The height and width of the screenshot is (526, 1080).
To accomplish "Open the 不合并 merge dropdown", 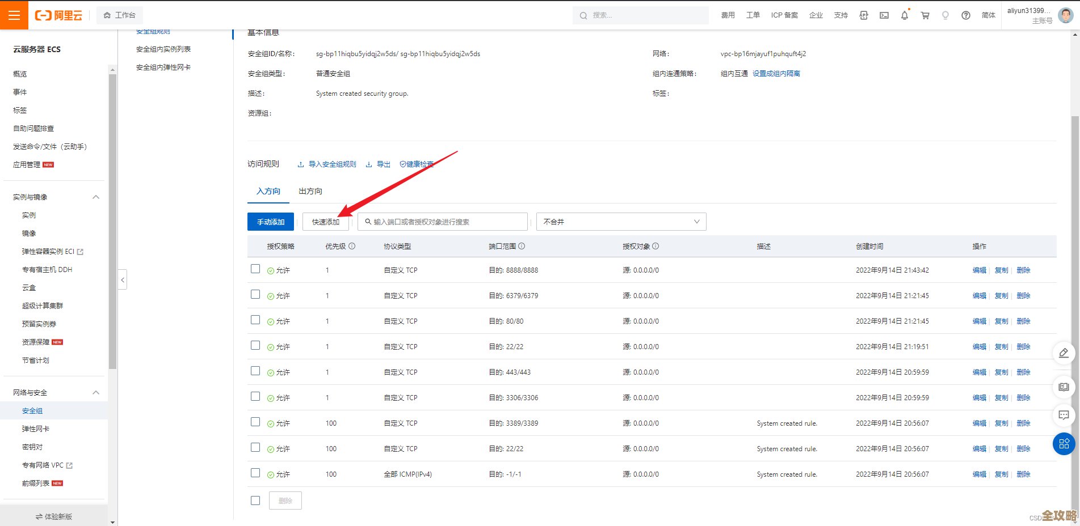I will coord(621,222).
